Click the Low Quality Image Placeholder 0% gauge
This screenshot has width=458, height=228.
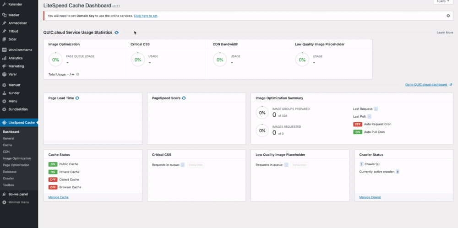point(302,60)
